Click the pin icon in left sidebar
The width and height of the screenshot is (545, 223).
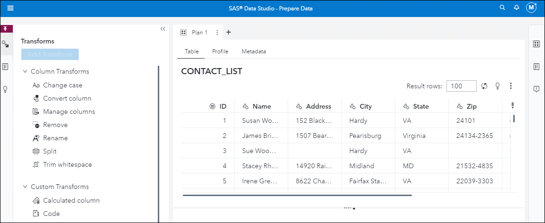pyautogui.click(x=6, y=29)
